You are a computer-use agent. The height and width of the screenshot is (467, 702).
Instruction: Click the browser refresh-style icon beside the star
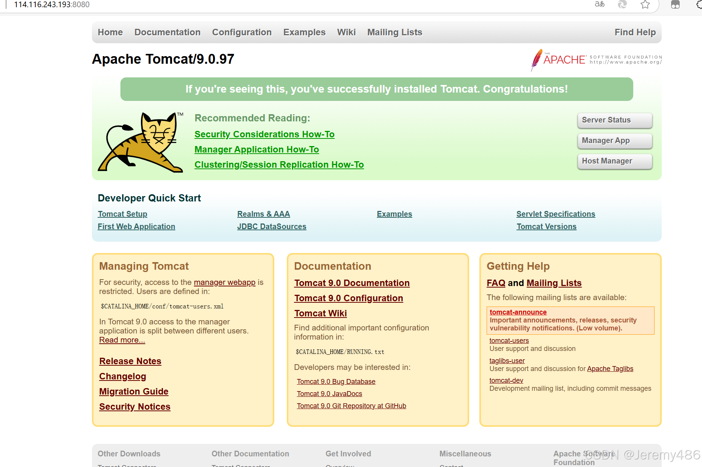tap(622, 5)
